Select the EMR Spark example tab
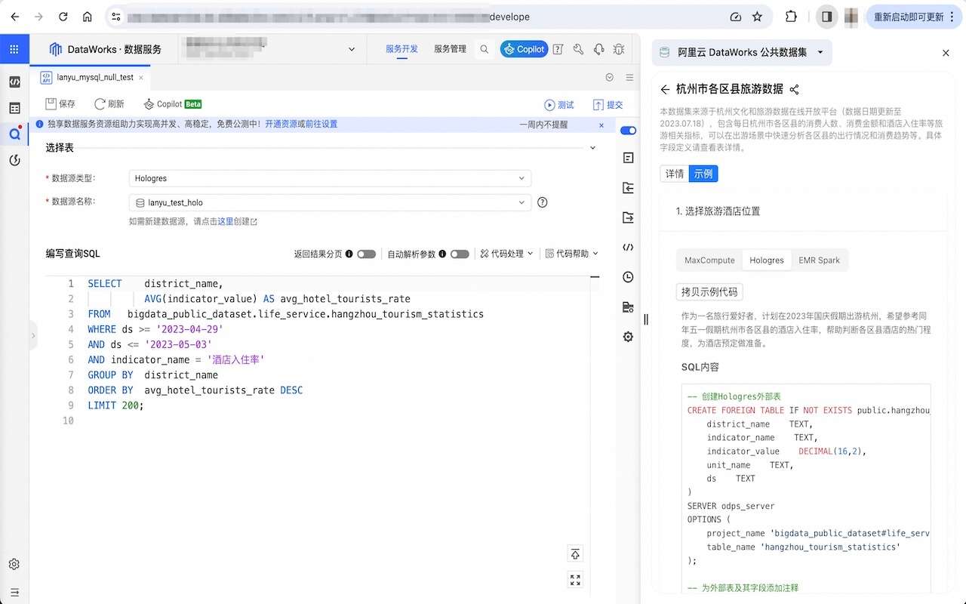The image size is (966, 604). click(819, 260)
